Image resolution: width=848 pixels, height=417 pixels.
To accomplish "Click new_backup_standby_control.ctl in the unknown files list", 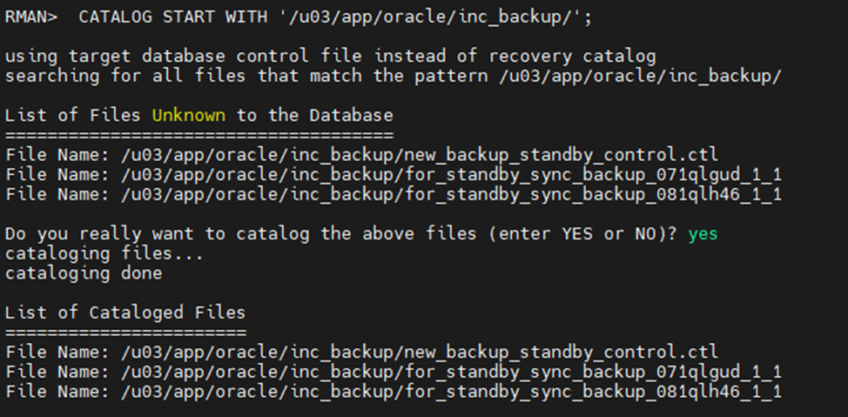I will click(x=361, y=155).
